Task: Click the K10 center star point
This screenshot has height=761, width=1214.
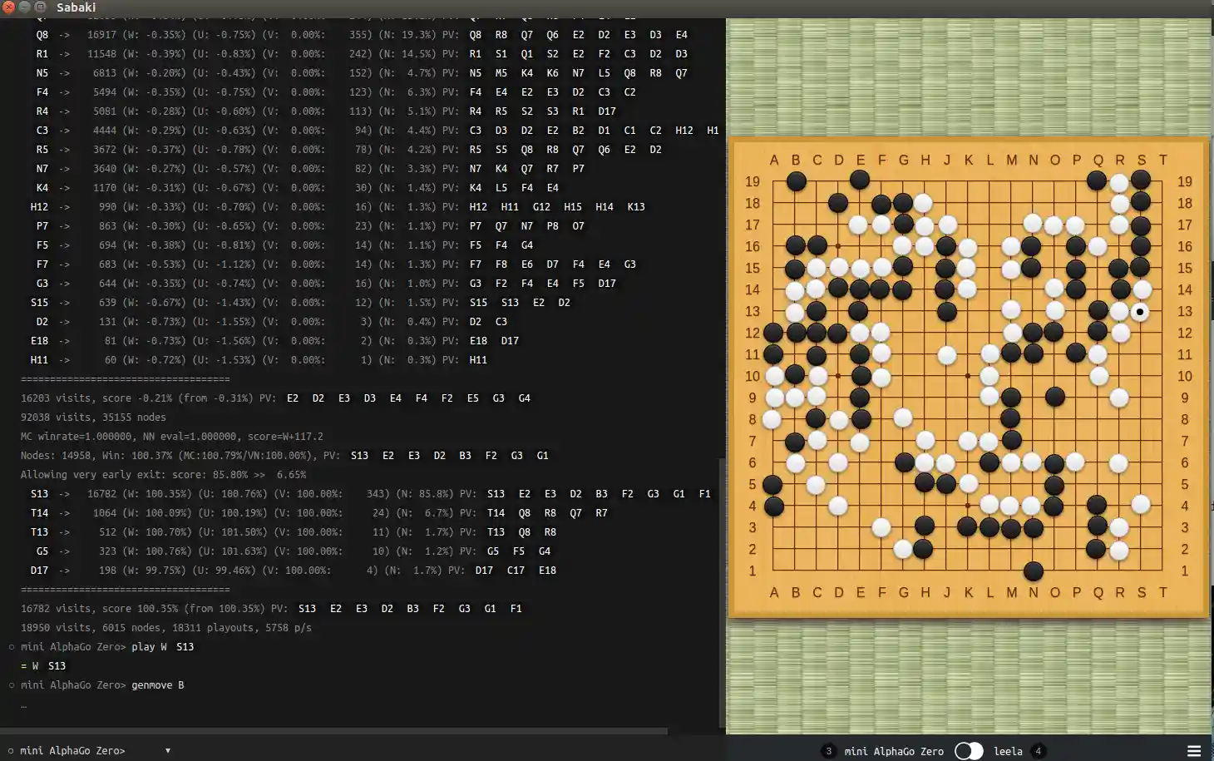Action: click(x=968, y=376)
